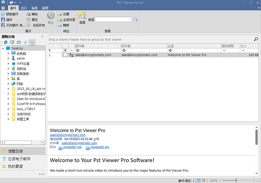261x183 pixels.
Task: Click the star favorites icon in panel toolbar
Action: click(x=25, y=42)
